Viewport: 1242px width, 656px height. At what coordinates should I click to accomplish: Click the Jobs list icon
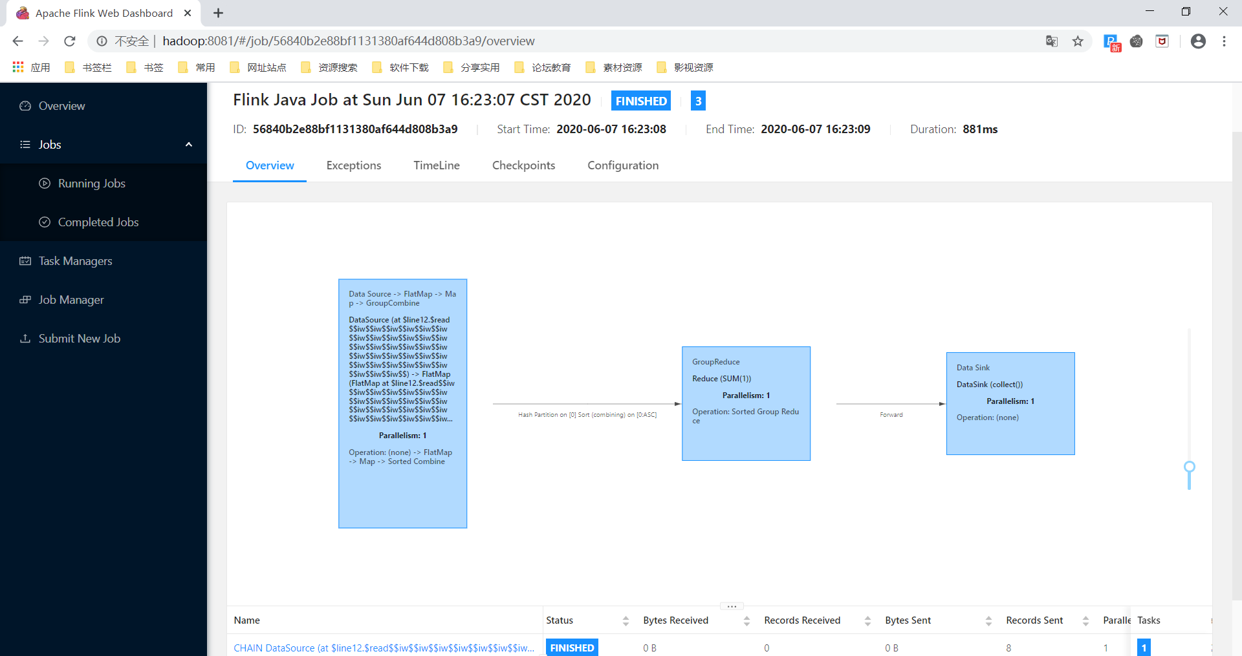[x=25, y=145]
